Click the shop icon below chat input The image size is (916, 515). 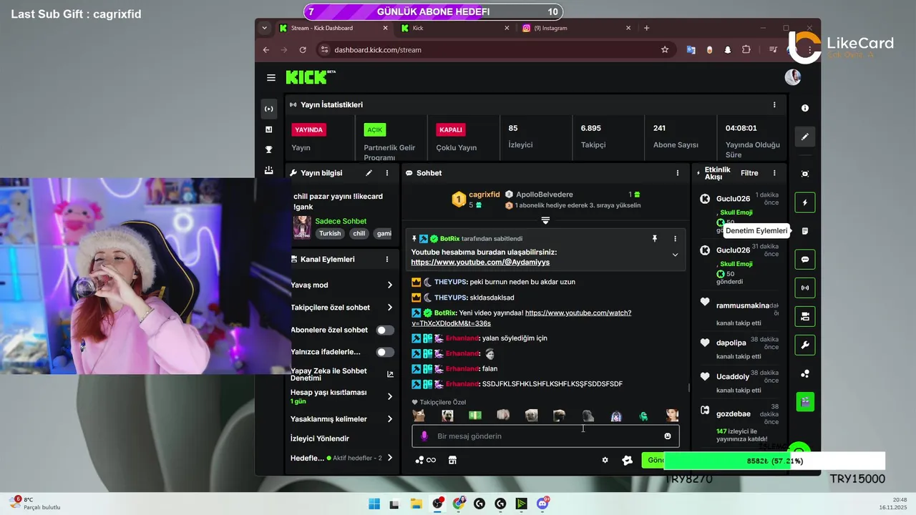tap(452, 460)
